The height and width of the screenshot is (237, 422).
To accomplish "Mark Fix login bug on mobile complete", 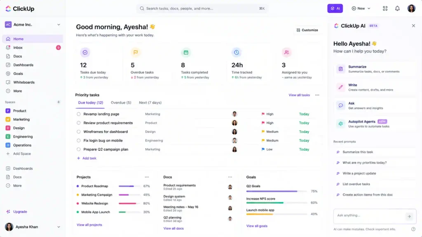I will 78,141.
